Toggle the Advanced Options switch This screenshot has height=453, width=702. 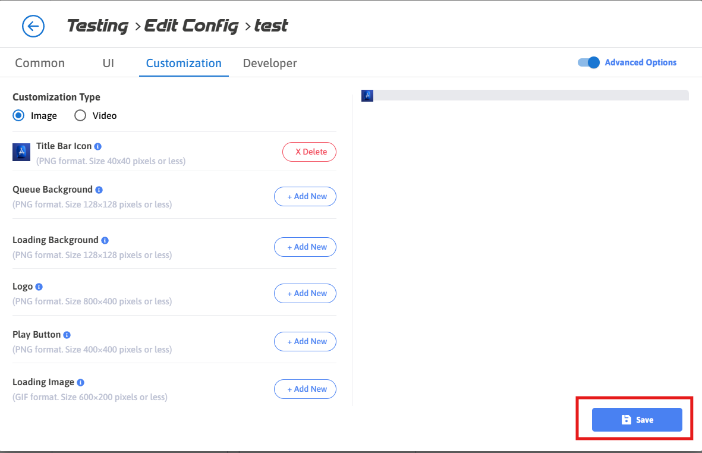tap(588, 62)
